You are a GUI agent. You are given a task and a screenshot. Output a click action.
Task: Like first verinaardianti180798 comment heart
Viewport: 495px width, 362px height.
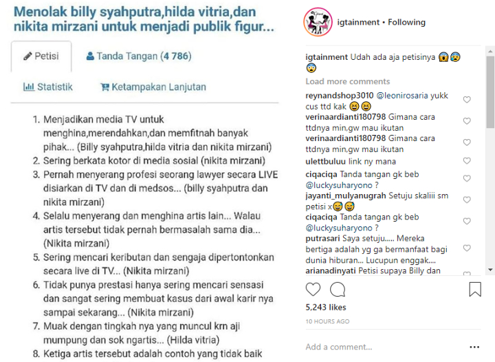467,121
